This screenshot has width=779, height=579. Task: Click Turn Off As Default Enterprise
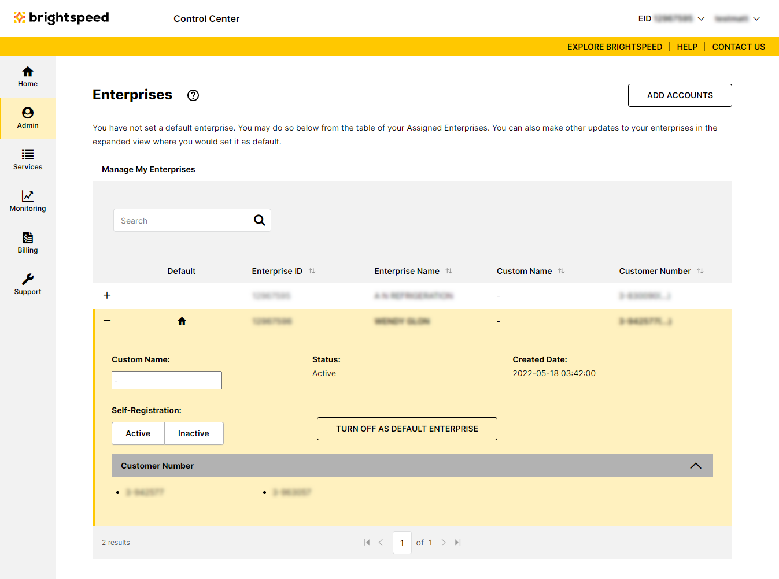pyautogui.click(x=407, y=429)
